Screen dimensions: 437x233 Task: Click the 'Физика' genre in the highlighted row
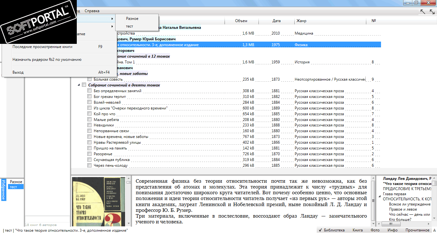[x=301, y=45]
